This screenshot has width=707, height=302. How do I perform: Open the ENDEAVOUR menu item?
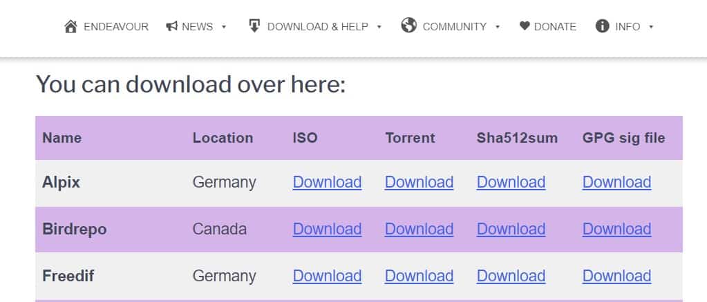(x=116, y=27)
